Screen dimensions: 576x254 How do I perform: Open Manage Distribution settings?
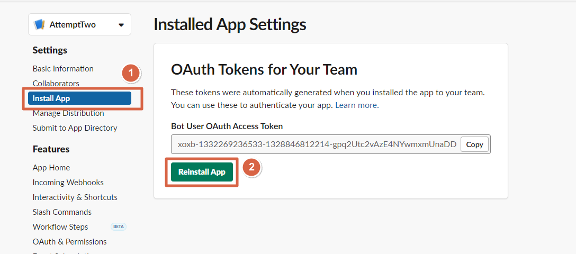[68, 113]
